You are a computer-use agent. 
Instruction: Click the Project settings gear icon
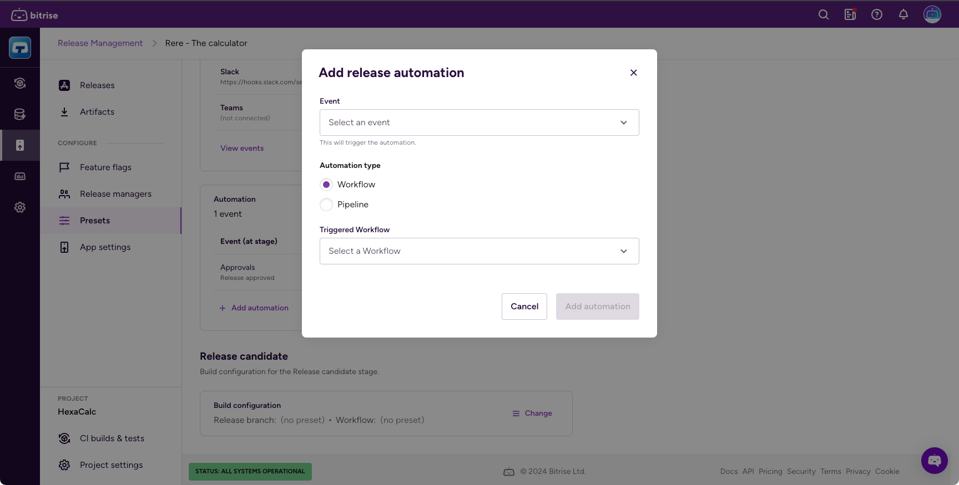[64, 465]
